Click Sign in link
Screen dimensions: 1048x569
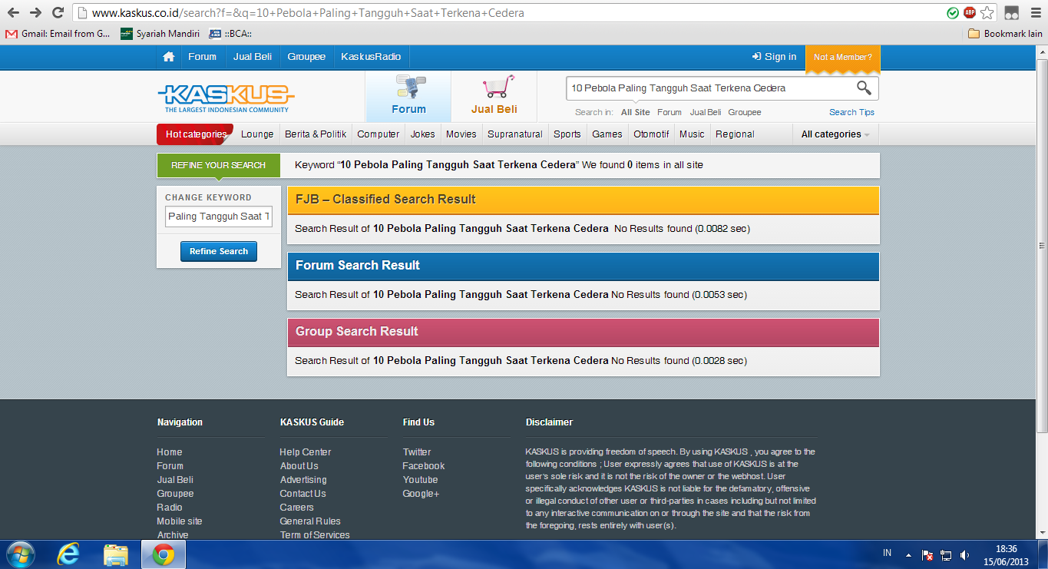tap(774, 57)
